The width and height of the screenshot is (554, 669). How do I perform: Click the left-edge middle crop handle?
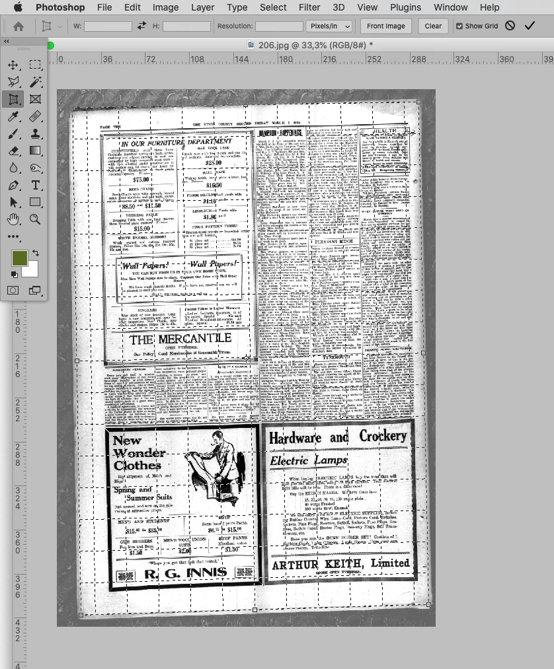pyautogui.click(x=77, y=361)
